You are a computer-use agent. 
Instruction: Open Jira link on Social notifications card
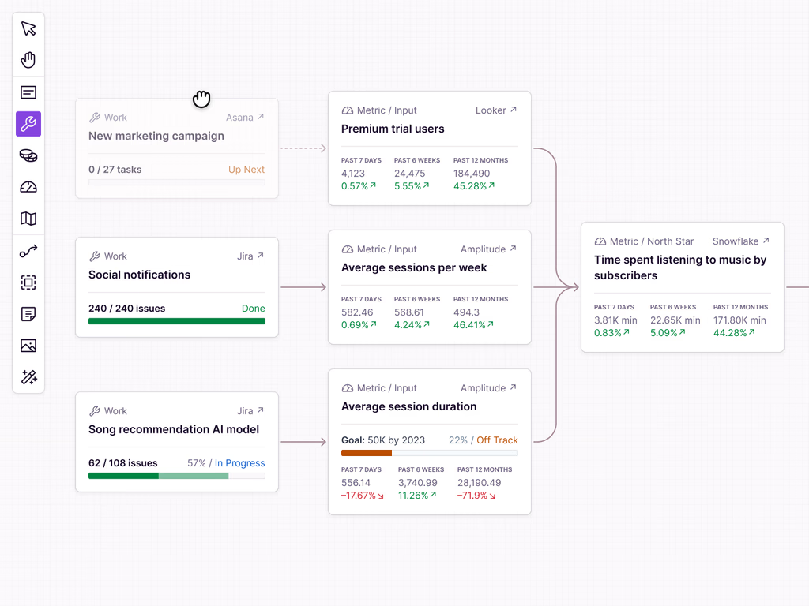point(250,256)
